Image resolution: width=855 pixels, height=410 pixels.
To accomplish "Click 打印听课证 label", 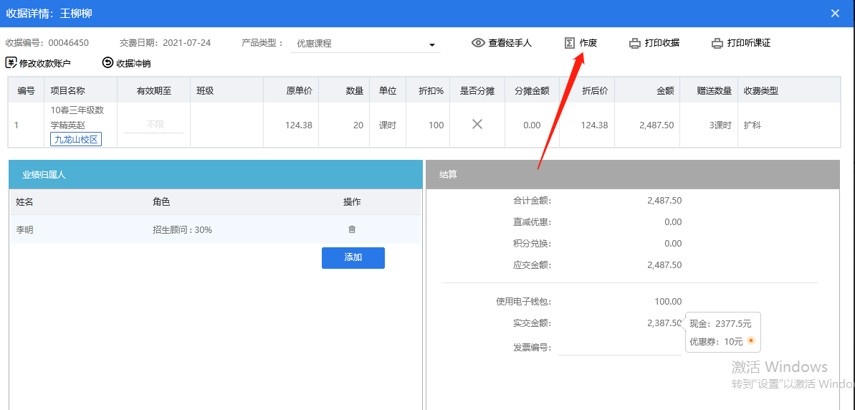I will 749,43.
